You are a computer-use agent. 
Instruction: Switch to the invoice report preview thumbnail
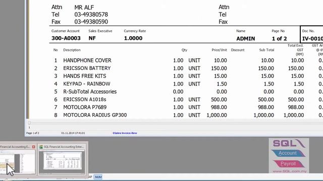click(x=62, y=162)
